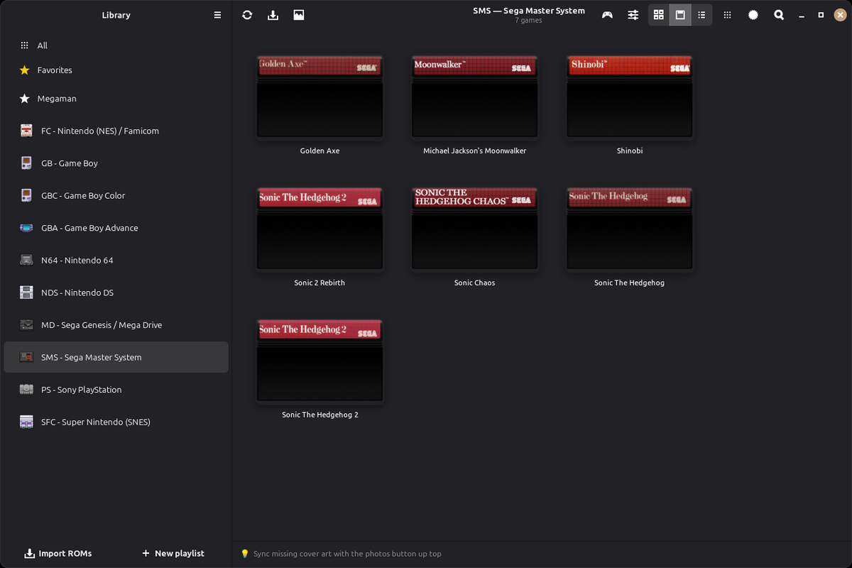Switch to the four-square grid view
Viewport: 852px width, 568px height.
point(659,15)
